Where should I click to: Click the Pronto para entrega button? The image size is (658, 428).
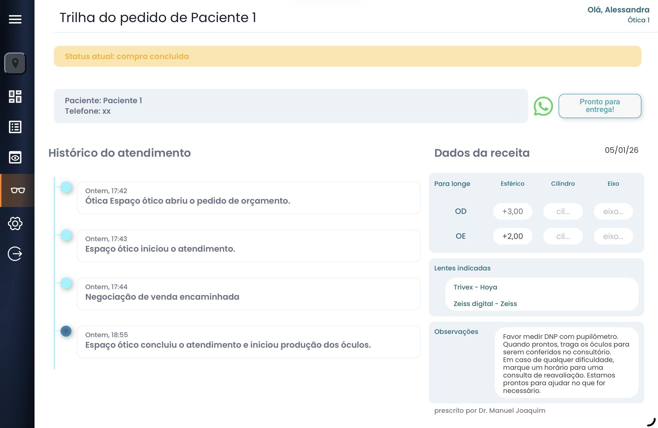coord(599,106)
